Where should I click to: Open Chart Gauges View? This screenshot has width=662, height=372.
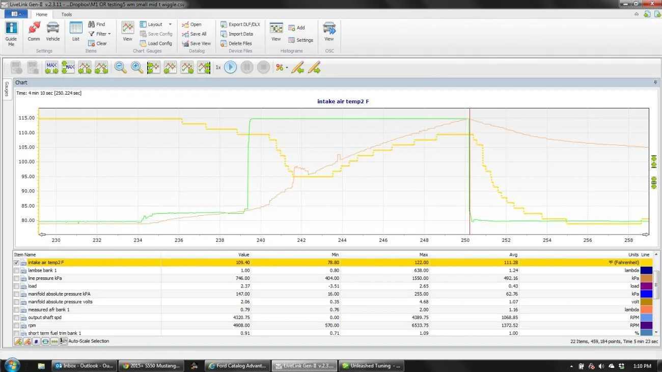128,32
